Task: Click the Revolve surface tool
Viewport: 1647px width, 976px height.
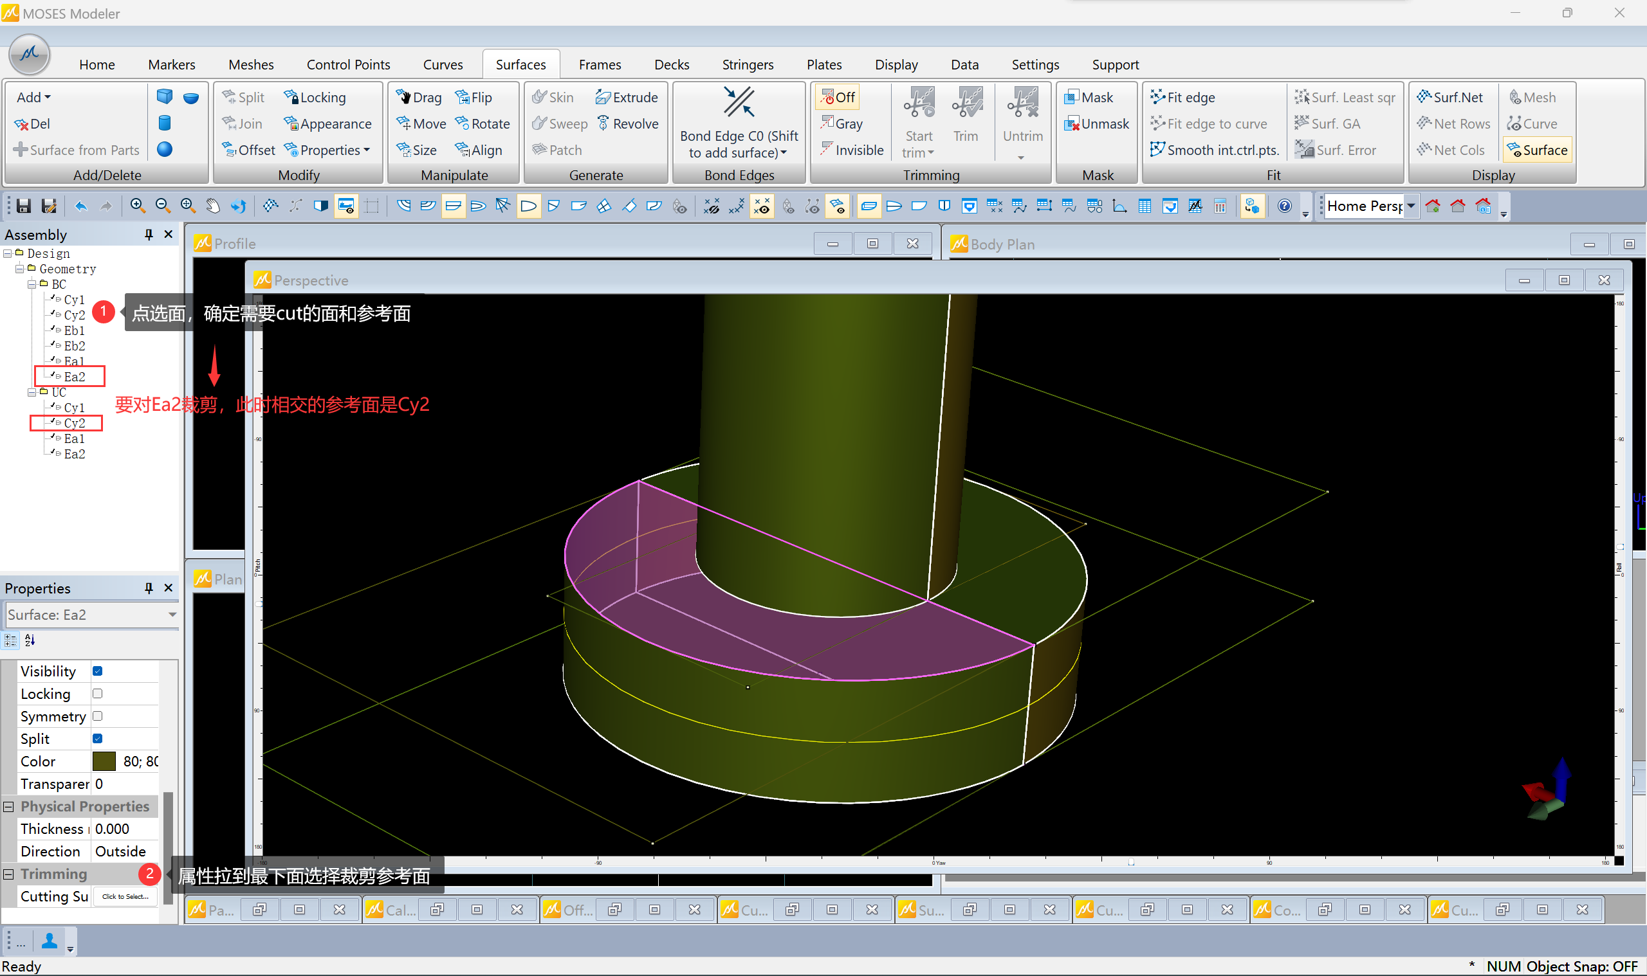Action: 627,123
